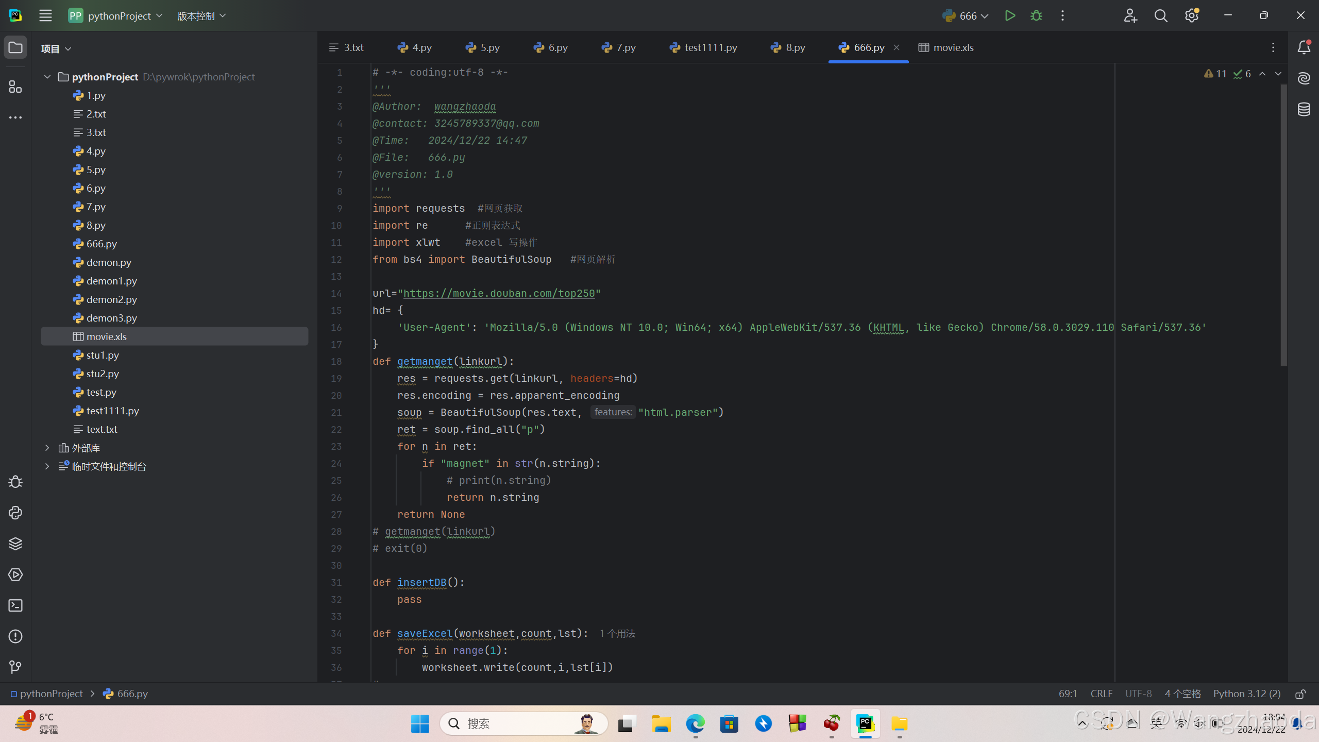Viewport: 1319px width, 742px height.
Task: Open the Notifications bell panel
Action: pos(1304,47)
